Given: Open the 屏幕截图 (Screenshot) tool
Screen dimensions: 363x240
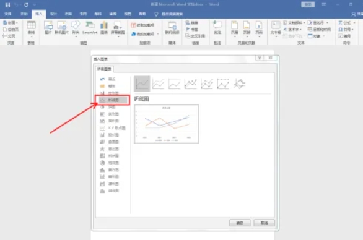Looking at the screenshot, I should (x=118, y=28).
